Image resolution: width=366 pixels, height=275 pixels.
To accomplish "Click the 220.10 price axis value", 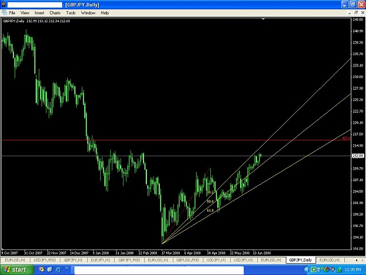I will click(358, 123).
